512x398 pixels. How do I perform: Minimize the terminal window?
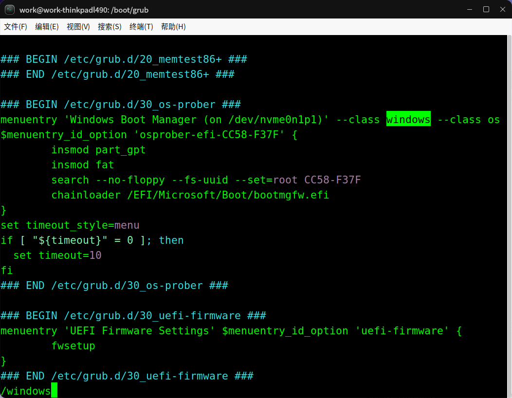click(x=470, y=9)
